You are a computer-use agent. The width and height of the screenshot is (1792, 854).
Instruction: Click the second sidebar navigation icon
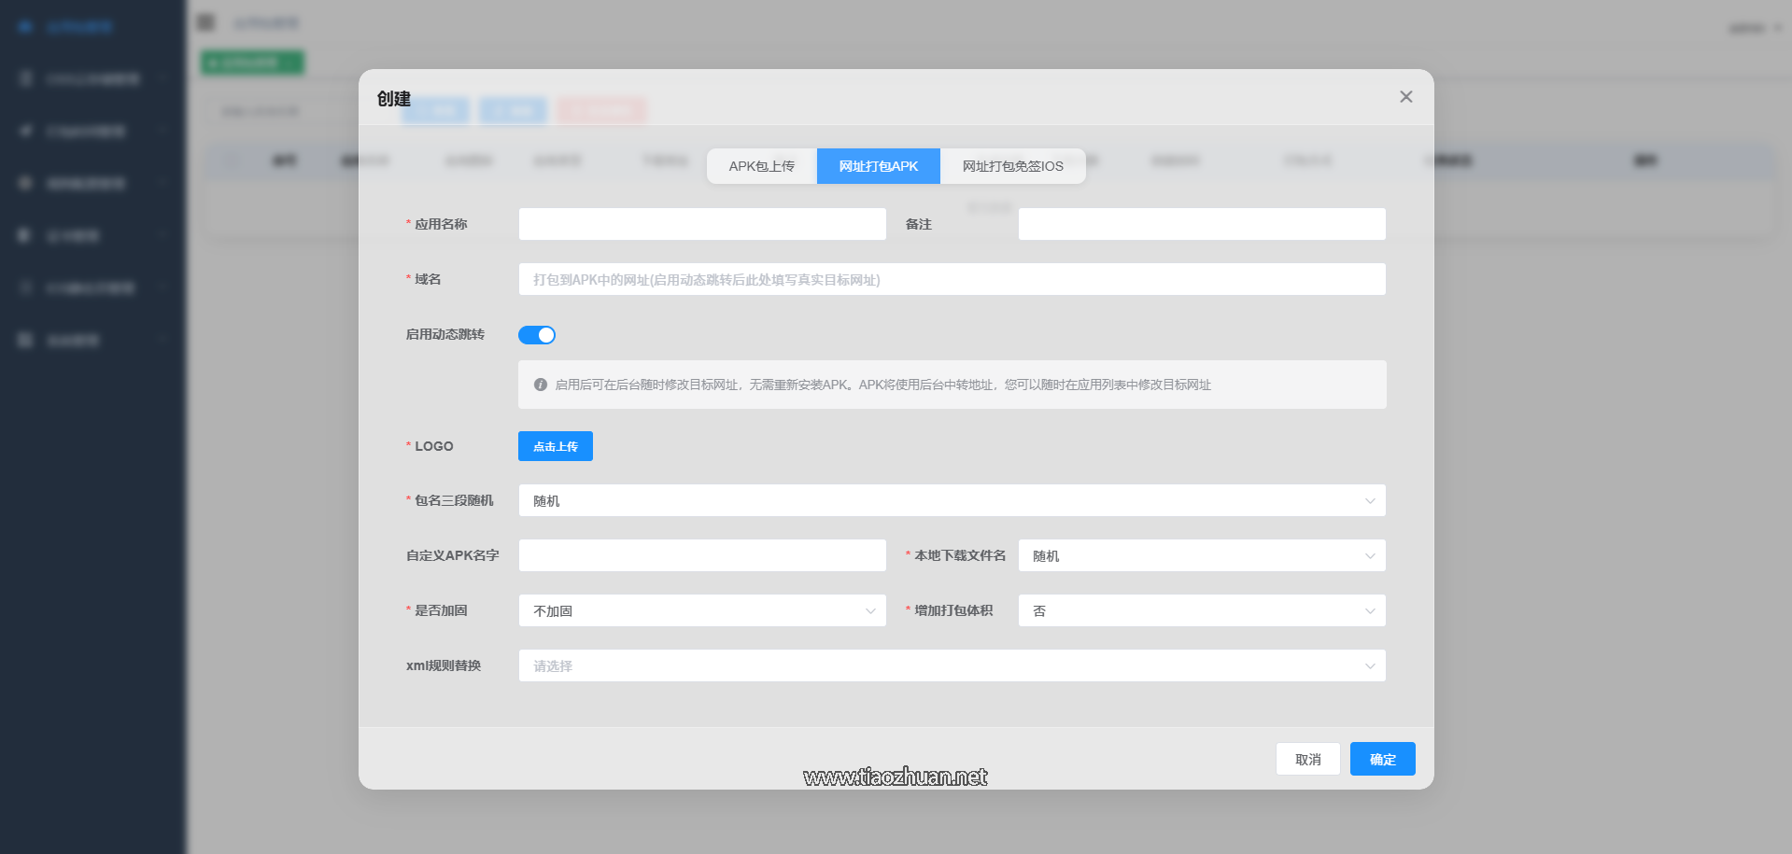coord(24,78)
